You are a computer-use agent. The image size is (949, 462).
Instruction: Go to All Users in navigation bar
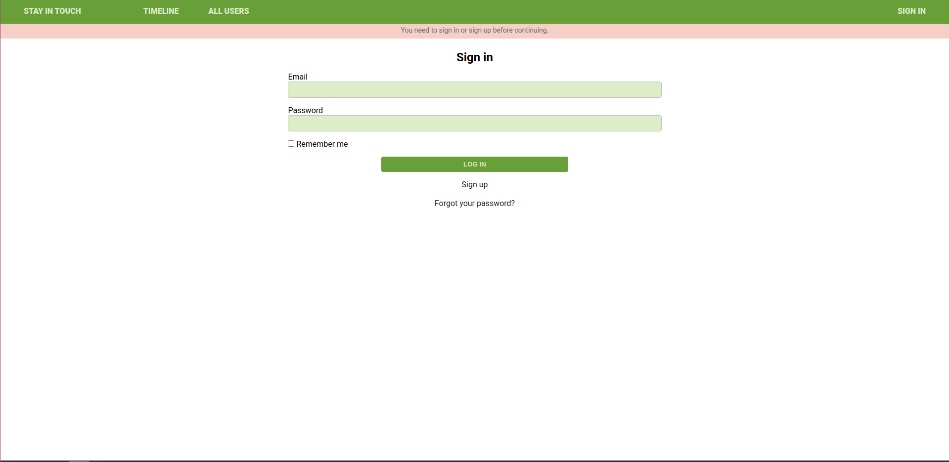point(228,11)
